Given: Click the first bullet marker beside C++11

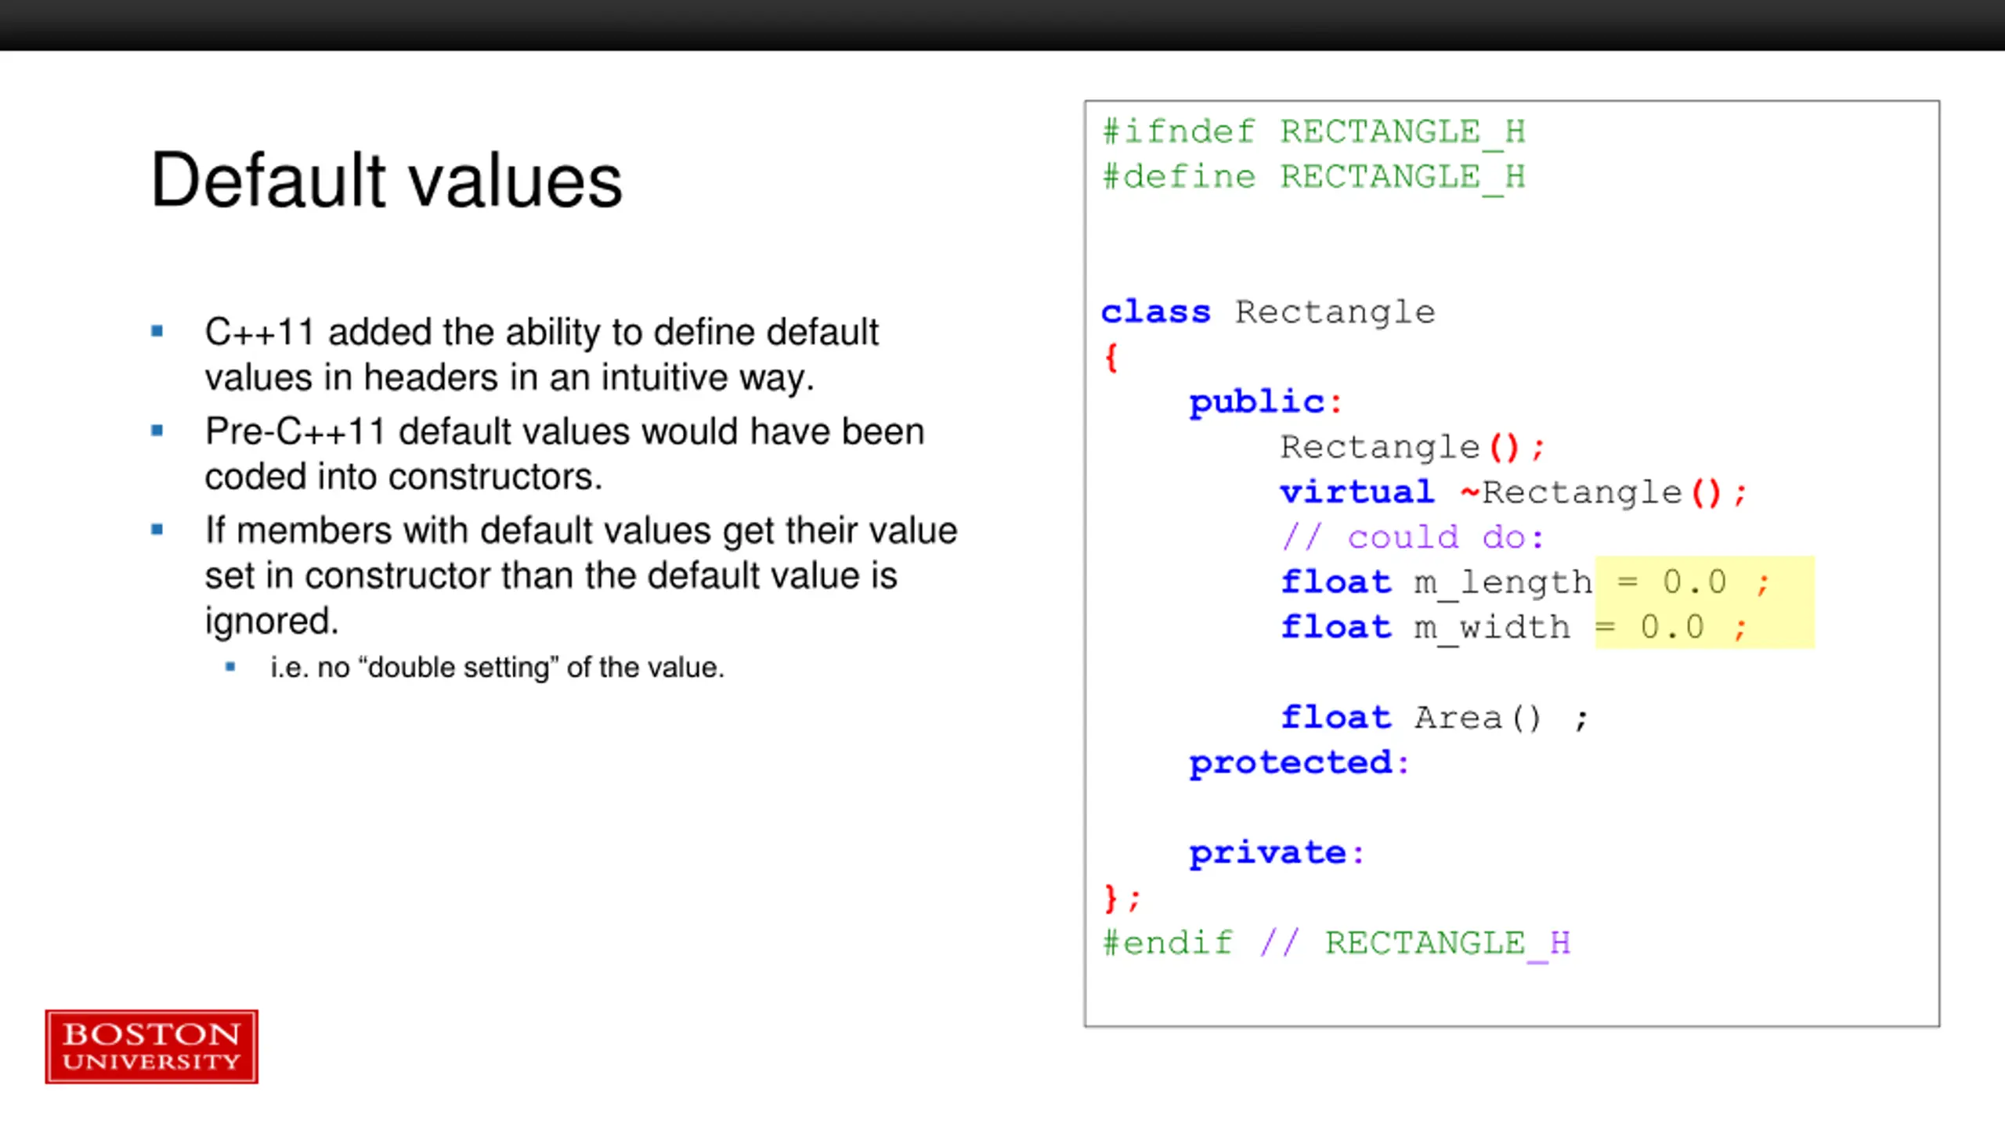Looking at the screenshot, I should pos(157,331).
